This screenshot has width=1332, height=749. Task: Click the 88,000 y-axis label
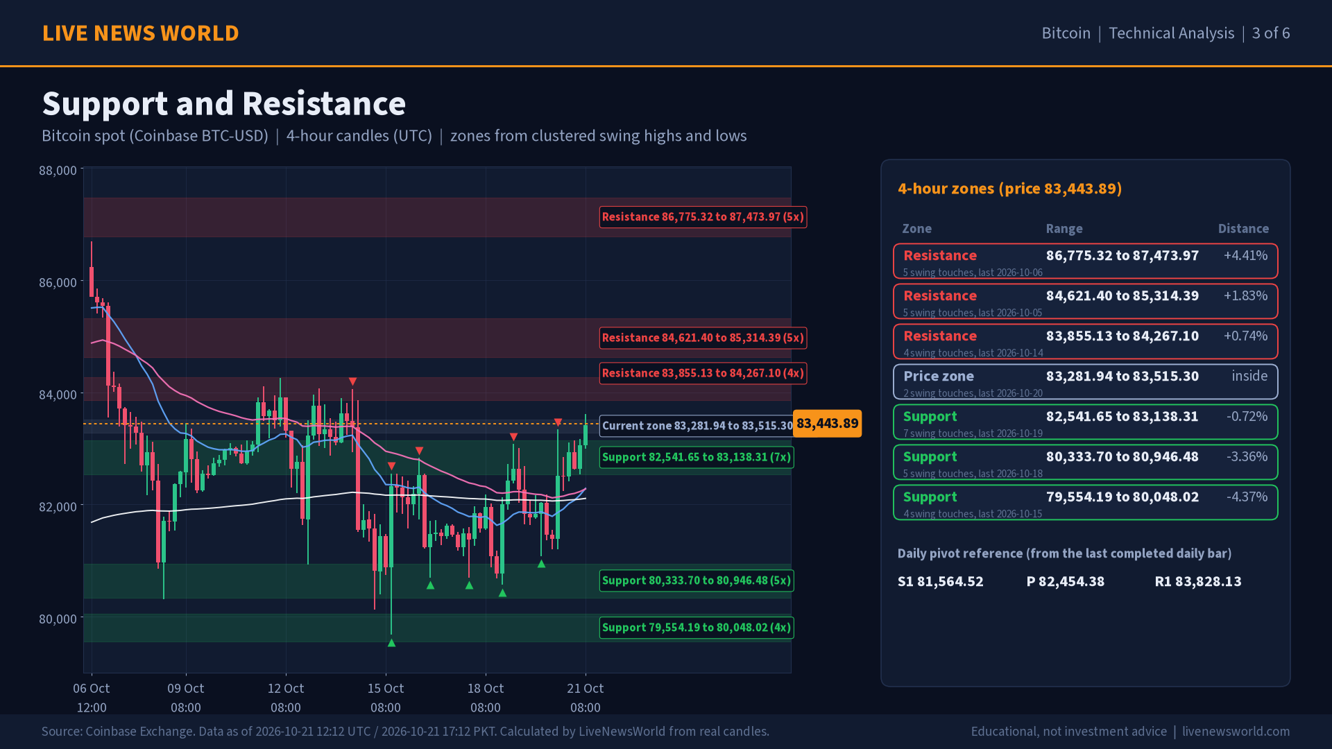pyautogui.click(x=58, y=171)
